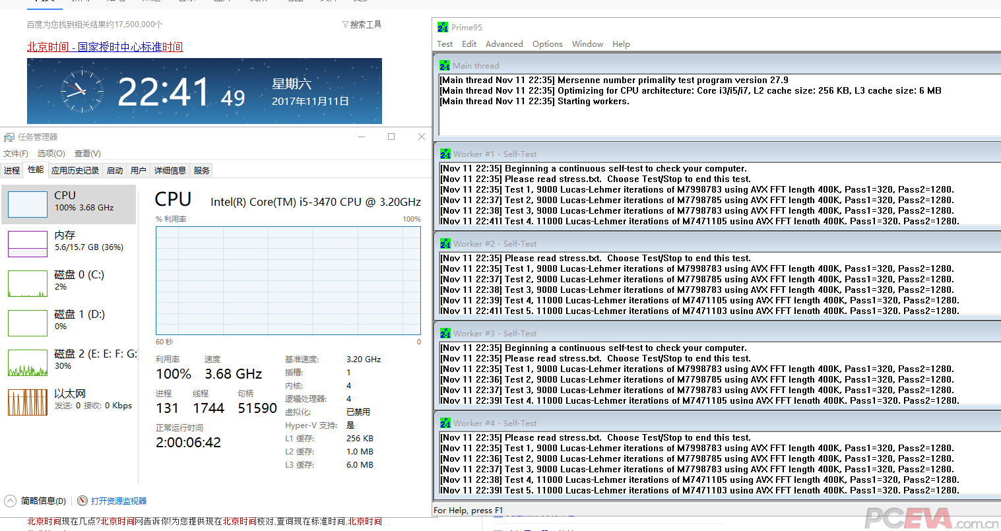Viewport: 1001px width, 531px height.
Task: Open the Prime95 Advanced menu
Action: pos(504,44)
